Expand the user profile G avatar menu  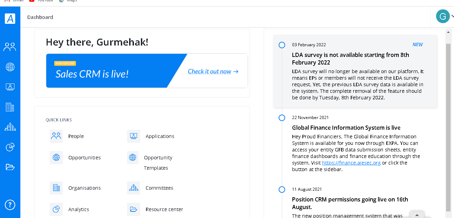(443, 16)
